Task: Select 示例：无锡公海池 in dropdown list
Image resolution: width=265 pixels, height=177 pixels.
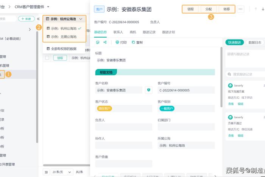Action: click(64, 37)
